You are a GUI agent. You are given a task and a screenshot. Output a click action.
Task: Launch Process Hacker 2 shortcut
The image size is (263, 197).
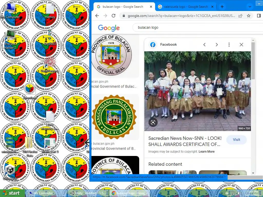[x=10, y=40]
